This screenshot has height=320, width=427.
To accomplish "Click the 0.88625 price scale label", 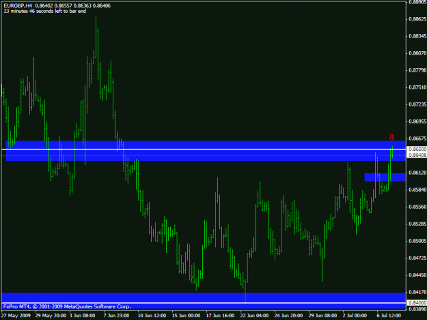I will point(417,19).
